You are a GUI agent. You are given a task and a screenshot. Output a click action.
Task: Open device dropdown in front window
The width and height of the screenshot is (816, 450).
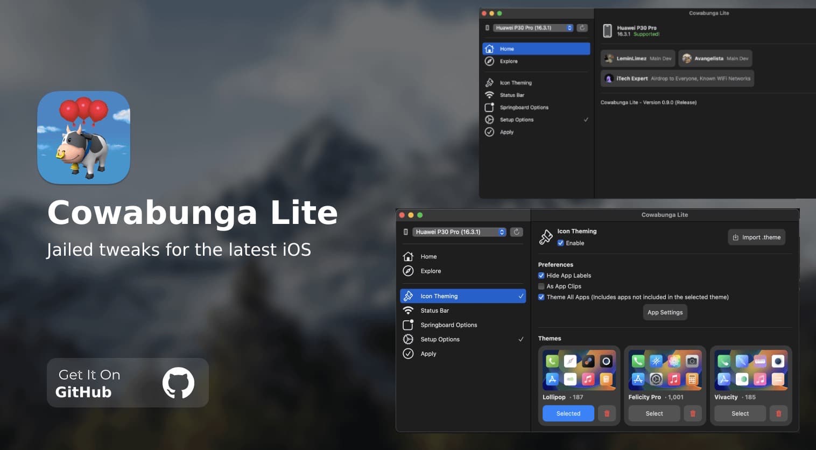pos(460,232)
